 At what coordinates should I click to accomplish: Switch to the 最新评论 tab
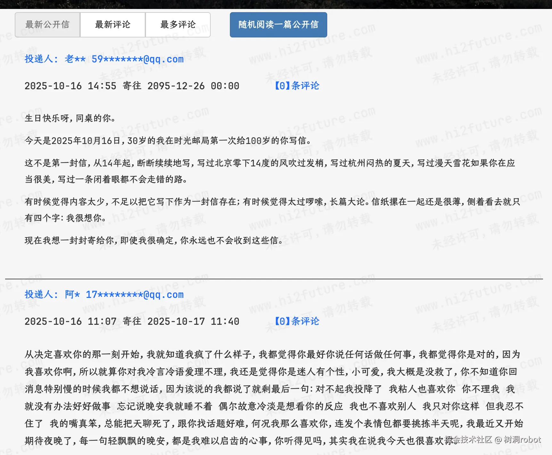coord(112,25)
